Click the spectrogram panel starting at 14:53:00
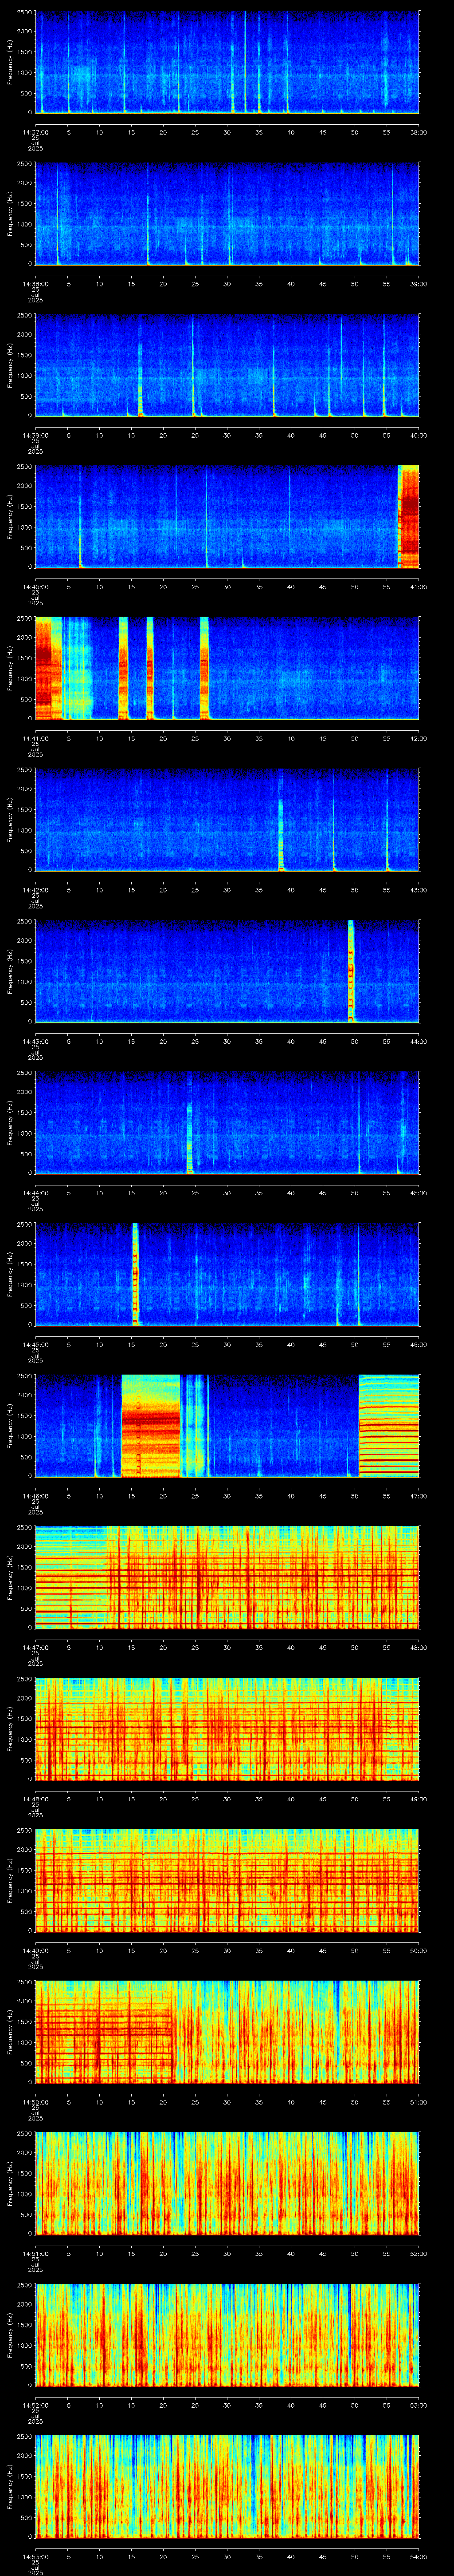The height and width of the screenshot is (2576, 454). click(227, 2487)
